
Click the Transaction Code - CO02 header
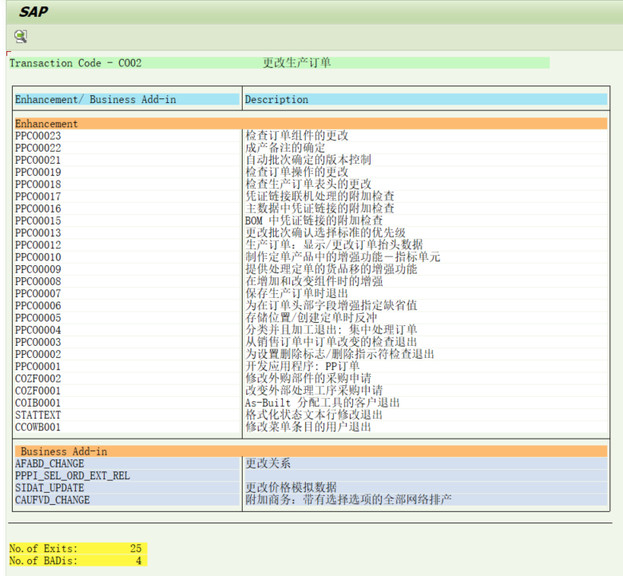76,63
